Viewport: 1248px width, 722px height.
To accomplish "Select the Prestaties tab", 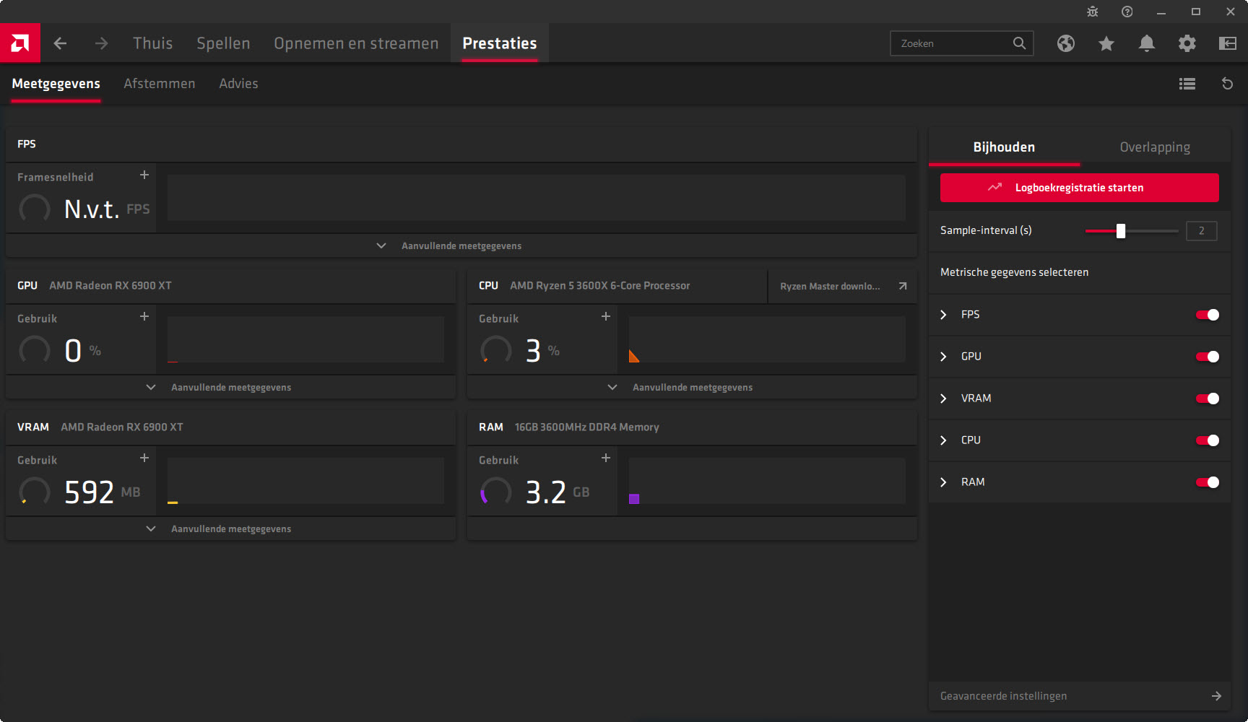I will (x=500, y=43).
